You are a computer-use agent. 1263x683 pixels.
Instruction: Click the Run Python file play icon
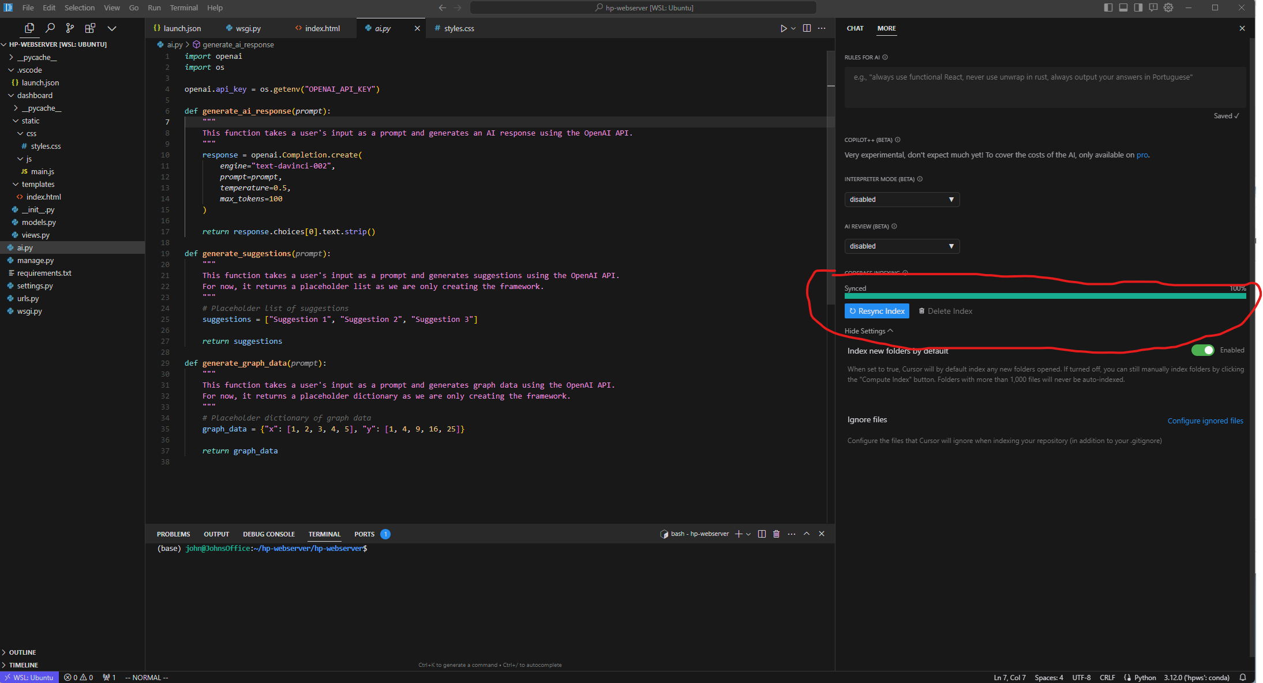783,28
